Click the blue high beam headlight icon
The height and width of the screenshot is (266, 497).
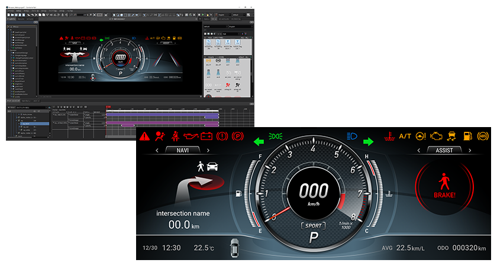tap(352, 137)
